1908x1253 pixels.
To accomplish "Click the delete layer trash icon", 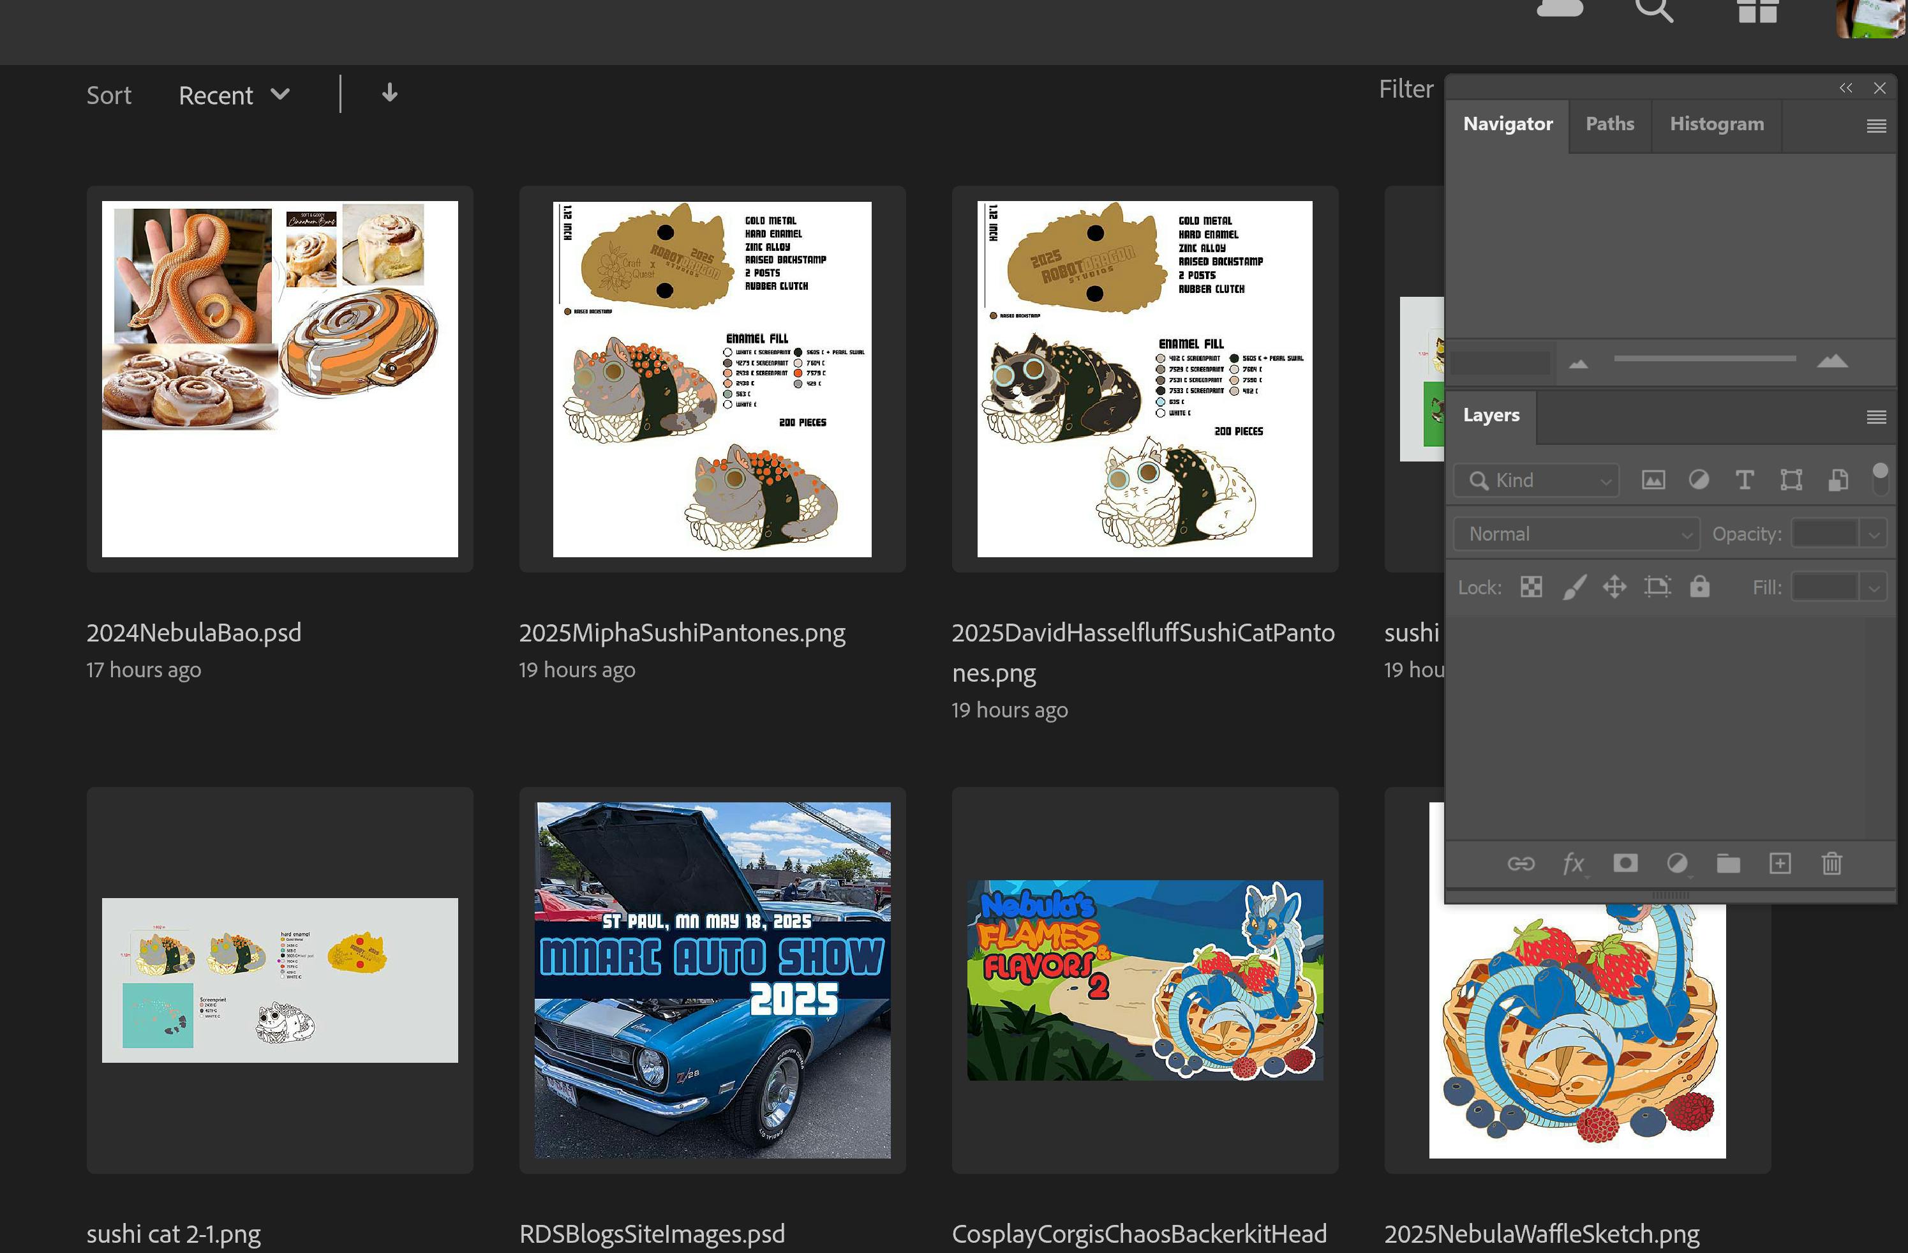I will tap(1831, 864).
